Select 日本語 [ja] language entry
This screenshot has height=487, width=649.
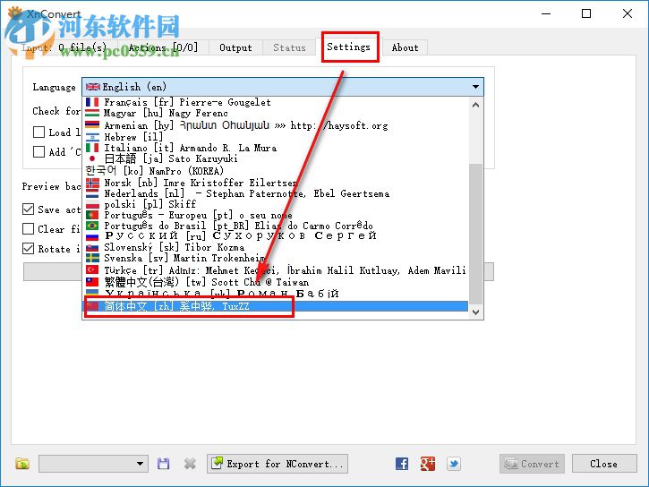click(x=275, y=158)
